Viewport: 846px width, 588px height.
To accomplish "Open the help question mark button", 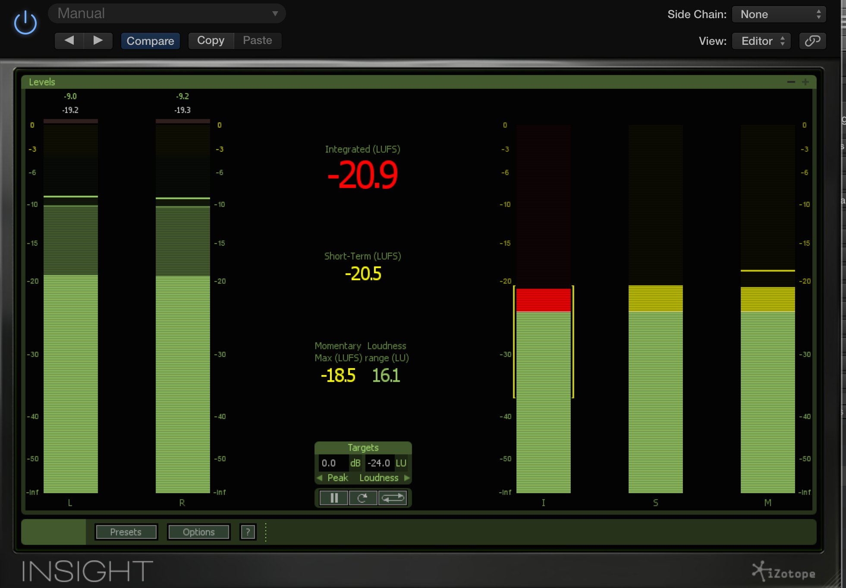I will click(x=248, y=532).
